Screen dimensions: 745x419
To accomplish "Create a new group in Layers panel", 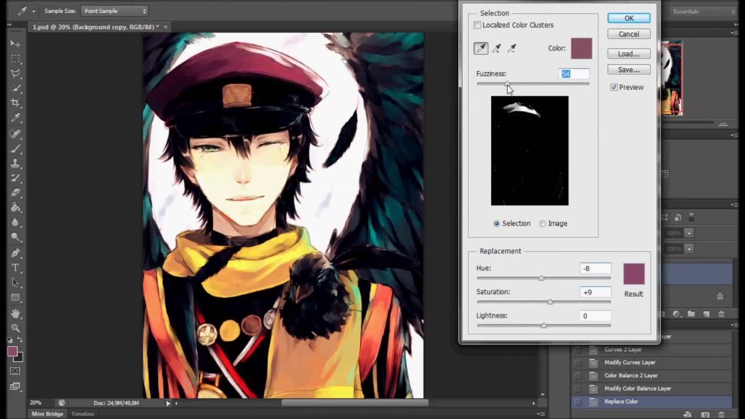I will 691,314.
